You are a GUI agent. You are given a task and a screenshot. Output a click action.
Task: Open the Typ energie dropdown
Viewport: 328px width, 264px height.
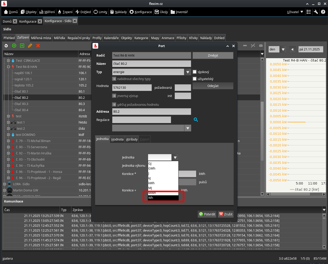(x=188, y=72)
